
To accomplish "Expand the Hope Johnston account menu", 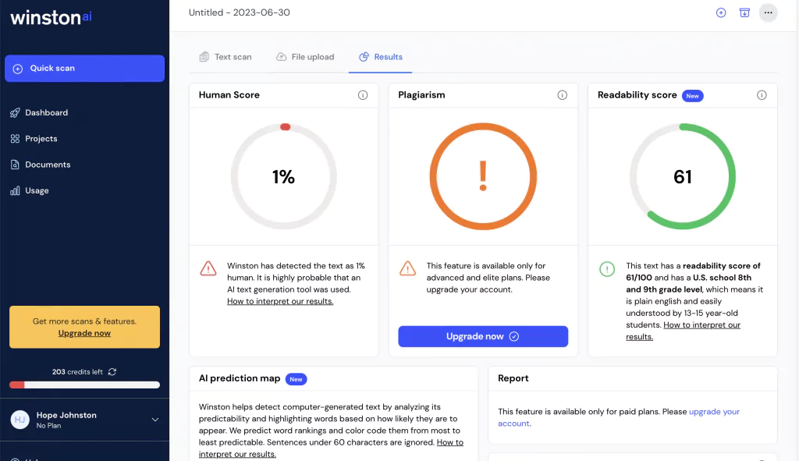I will pos(155,420).
